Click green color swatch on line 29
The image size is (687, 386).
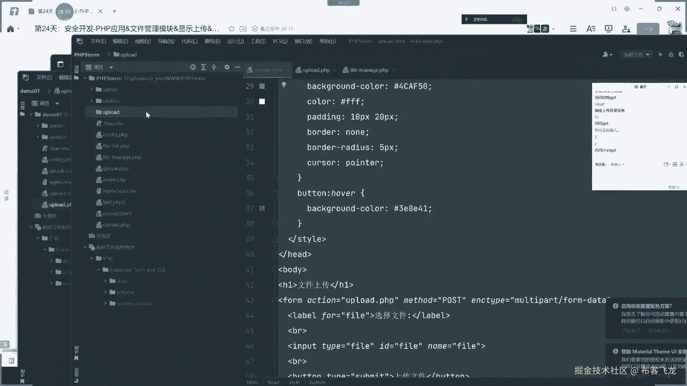click(x=262, y=86)
